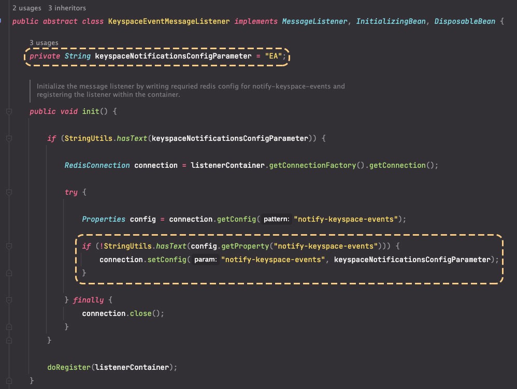Click the 'connection' variable in RedisConnection declaration
This screenshot has width=517, height=389.
point(155,165)
